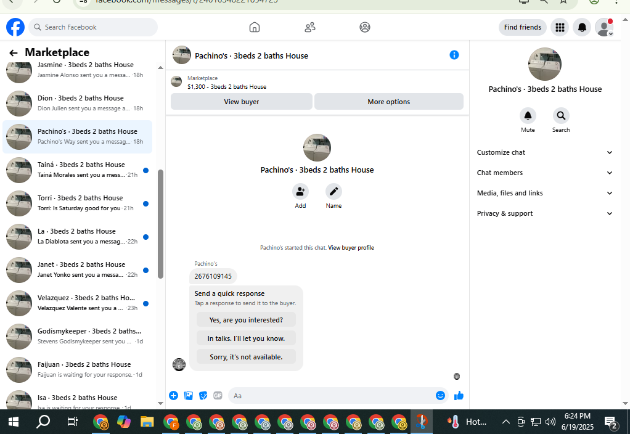Click the 2676109145 message bubble
The height and width of the screenshot is (434, 630).
(213, 276)
